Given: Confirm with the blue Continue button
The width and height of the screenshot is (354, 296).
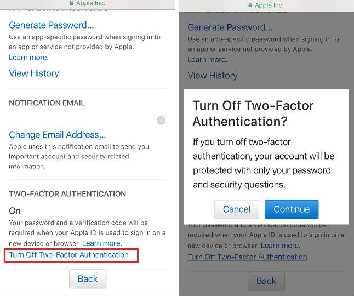Looking at the screenshot, I should tap(292, 209).
